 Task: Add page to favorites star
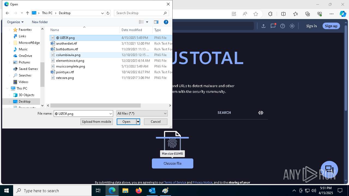pyautogui.click(x=256, y=14)
